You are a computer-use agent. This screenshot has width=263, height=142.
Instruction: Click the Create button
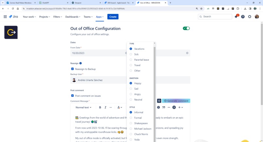click(x=113, y=17)
